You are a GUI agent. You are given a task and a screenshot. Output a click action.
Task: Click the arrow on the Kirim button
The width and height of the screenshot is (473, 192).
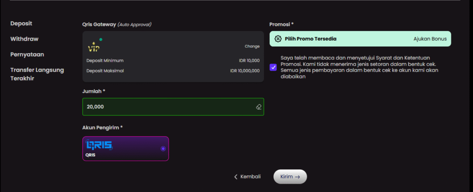(298, 177)
